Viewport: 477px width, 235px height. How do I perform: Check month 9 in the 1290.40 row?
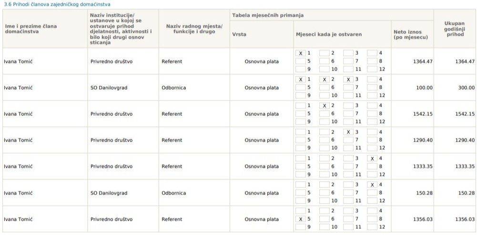[x=300, y=148]
